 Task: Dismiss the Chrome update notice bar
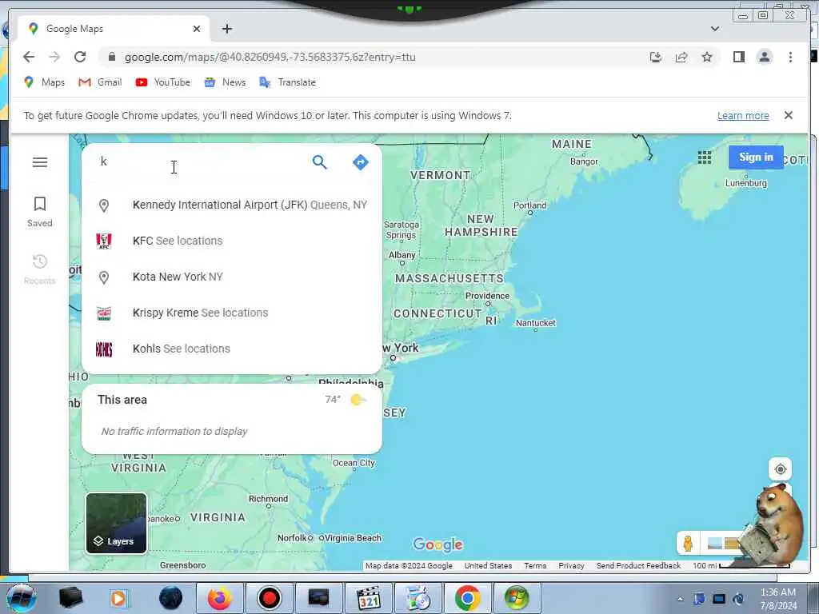pyautogui.click(x=788, y=115)
